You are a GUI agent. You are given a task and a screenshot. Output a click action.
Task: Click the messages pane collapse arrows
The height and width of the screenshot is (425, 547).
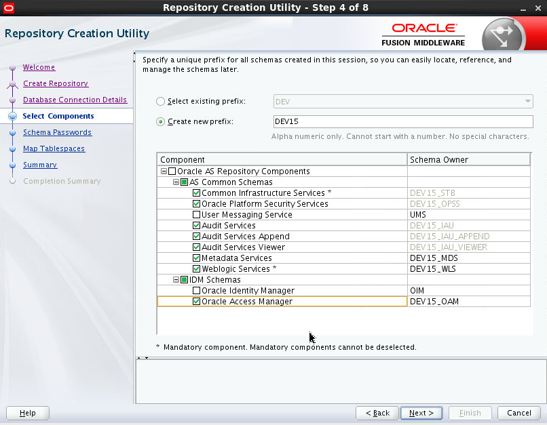point(143,358)
